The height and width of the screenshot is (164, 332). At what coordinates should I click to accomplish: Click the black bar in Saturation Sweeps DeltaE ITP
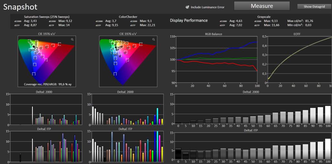[x=20, y=158]
